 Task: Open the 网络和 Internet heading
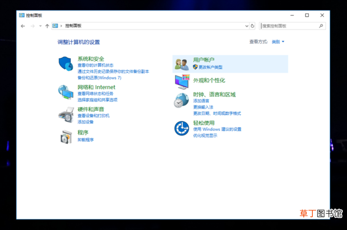pos(96,87)
